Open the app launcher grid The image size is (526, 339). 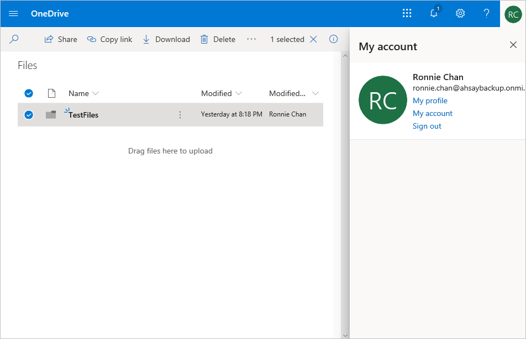407,14
